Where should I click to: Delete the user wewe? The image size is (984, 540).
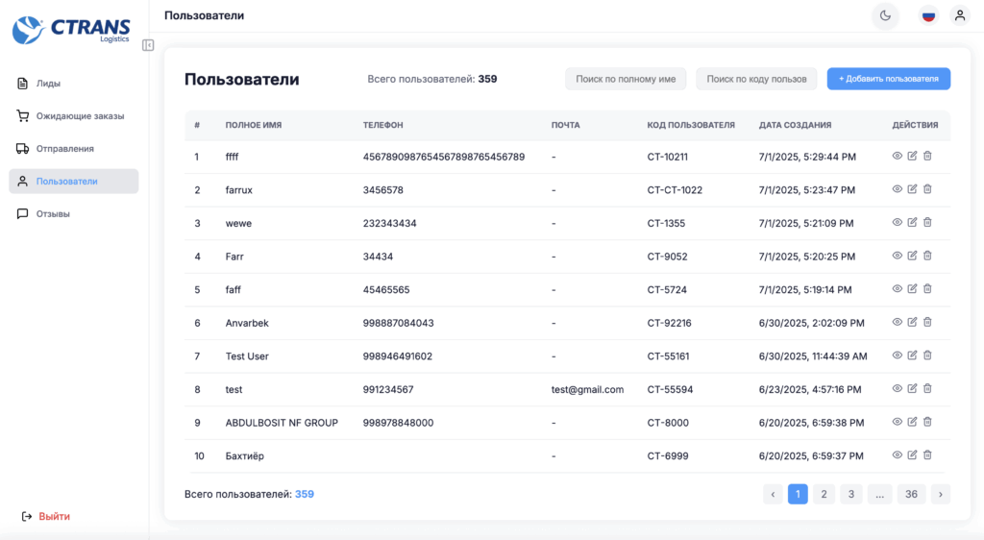(x=927, y=222)
